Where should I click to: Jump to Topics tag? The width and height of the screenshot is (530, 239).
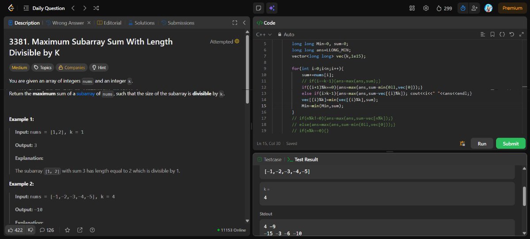pyautogui.click(x=43, y=68)
